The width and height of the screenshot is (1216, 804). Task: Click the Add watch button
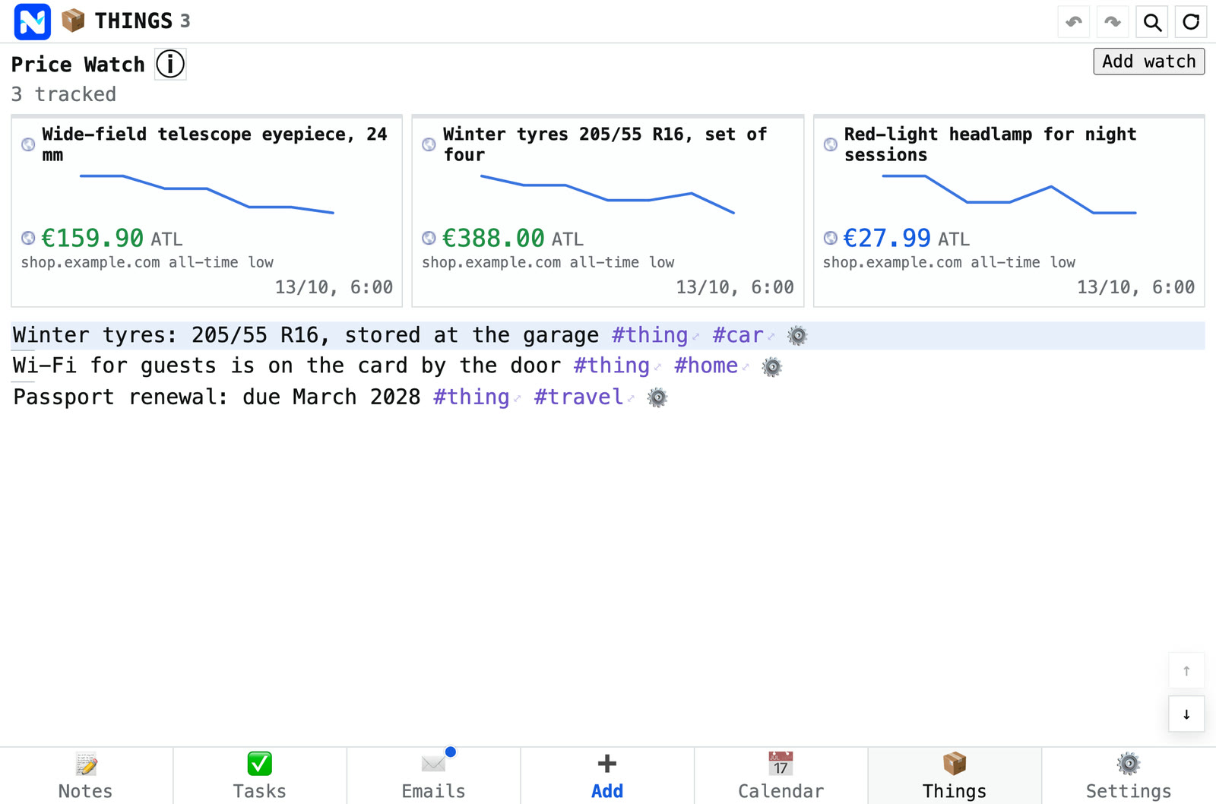click(1148, 62)
